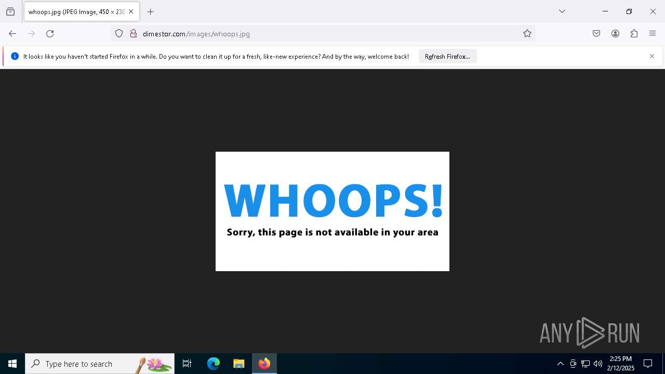Select the whoops.jpg tab
665x374 pixels.
coord(82,11)
